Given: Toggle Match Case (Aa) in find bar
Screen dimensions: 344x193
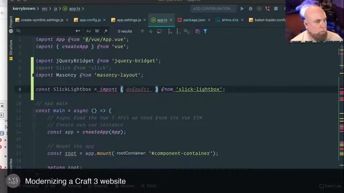Looking at the screenshot, I should (x=88, y=31).
